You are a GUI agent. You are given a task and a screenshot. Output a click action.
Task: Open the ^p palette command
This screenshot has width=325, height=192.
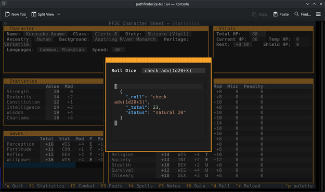(x=299, y=186)
